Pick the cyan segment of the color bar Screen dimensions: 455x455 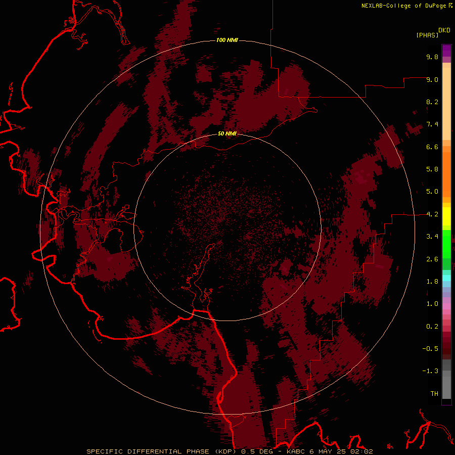click(x=446, y=278)
